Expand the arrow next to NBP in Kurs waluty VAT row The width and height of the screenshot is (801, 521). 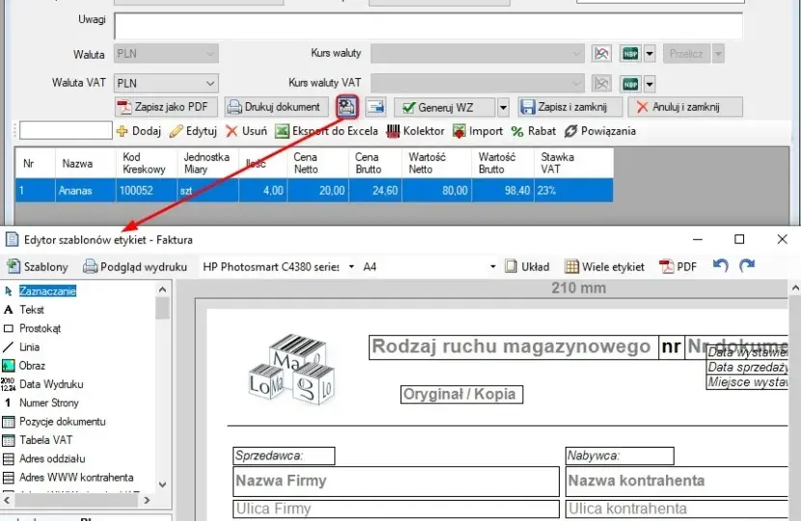pyautogui.click(x=649, y=84)
